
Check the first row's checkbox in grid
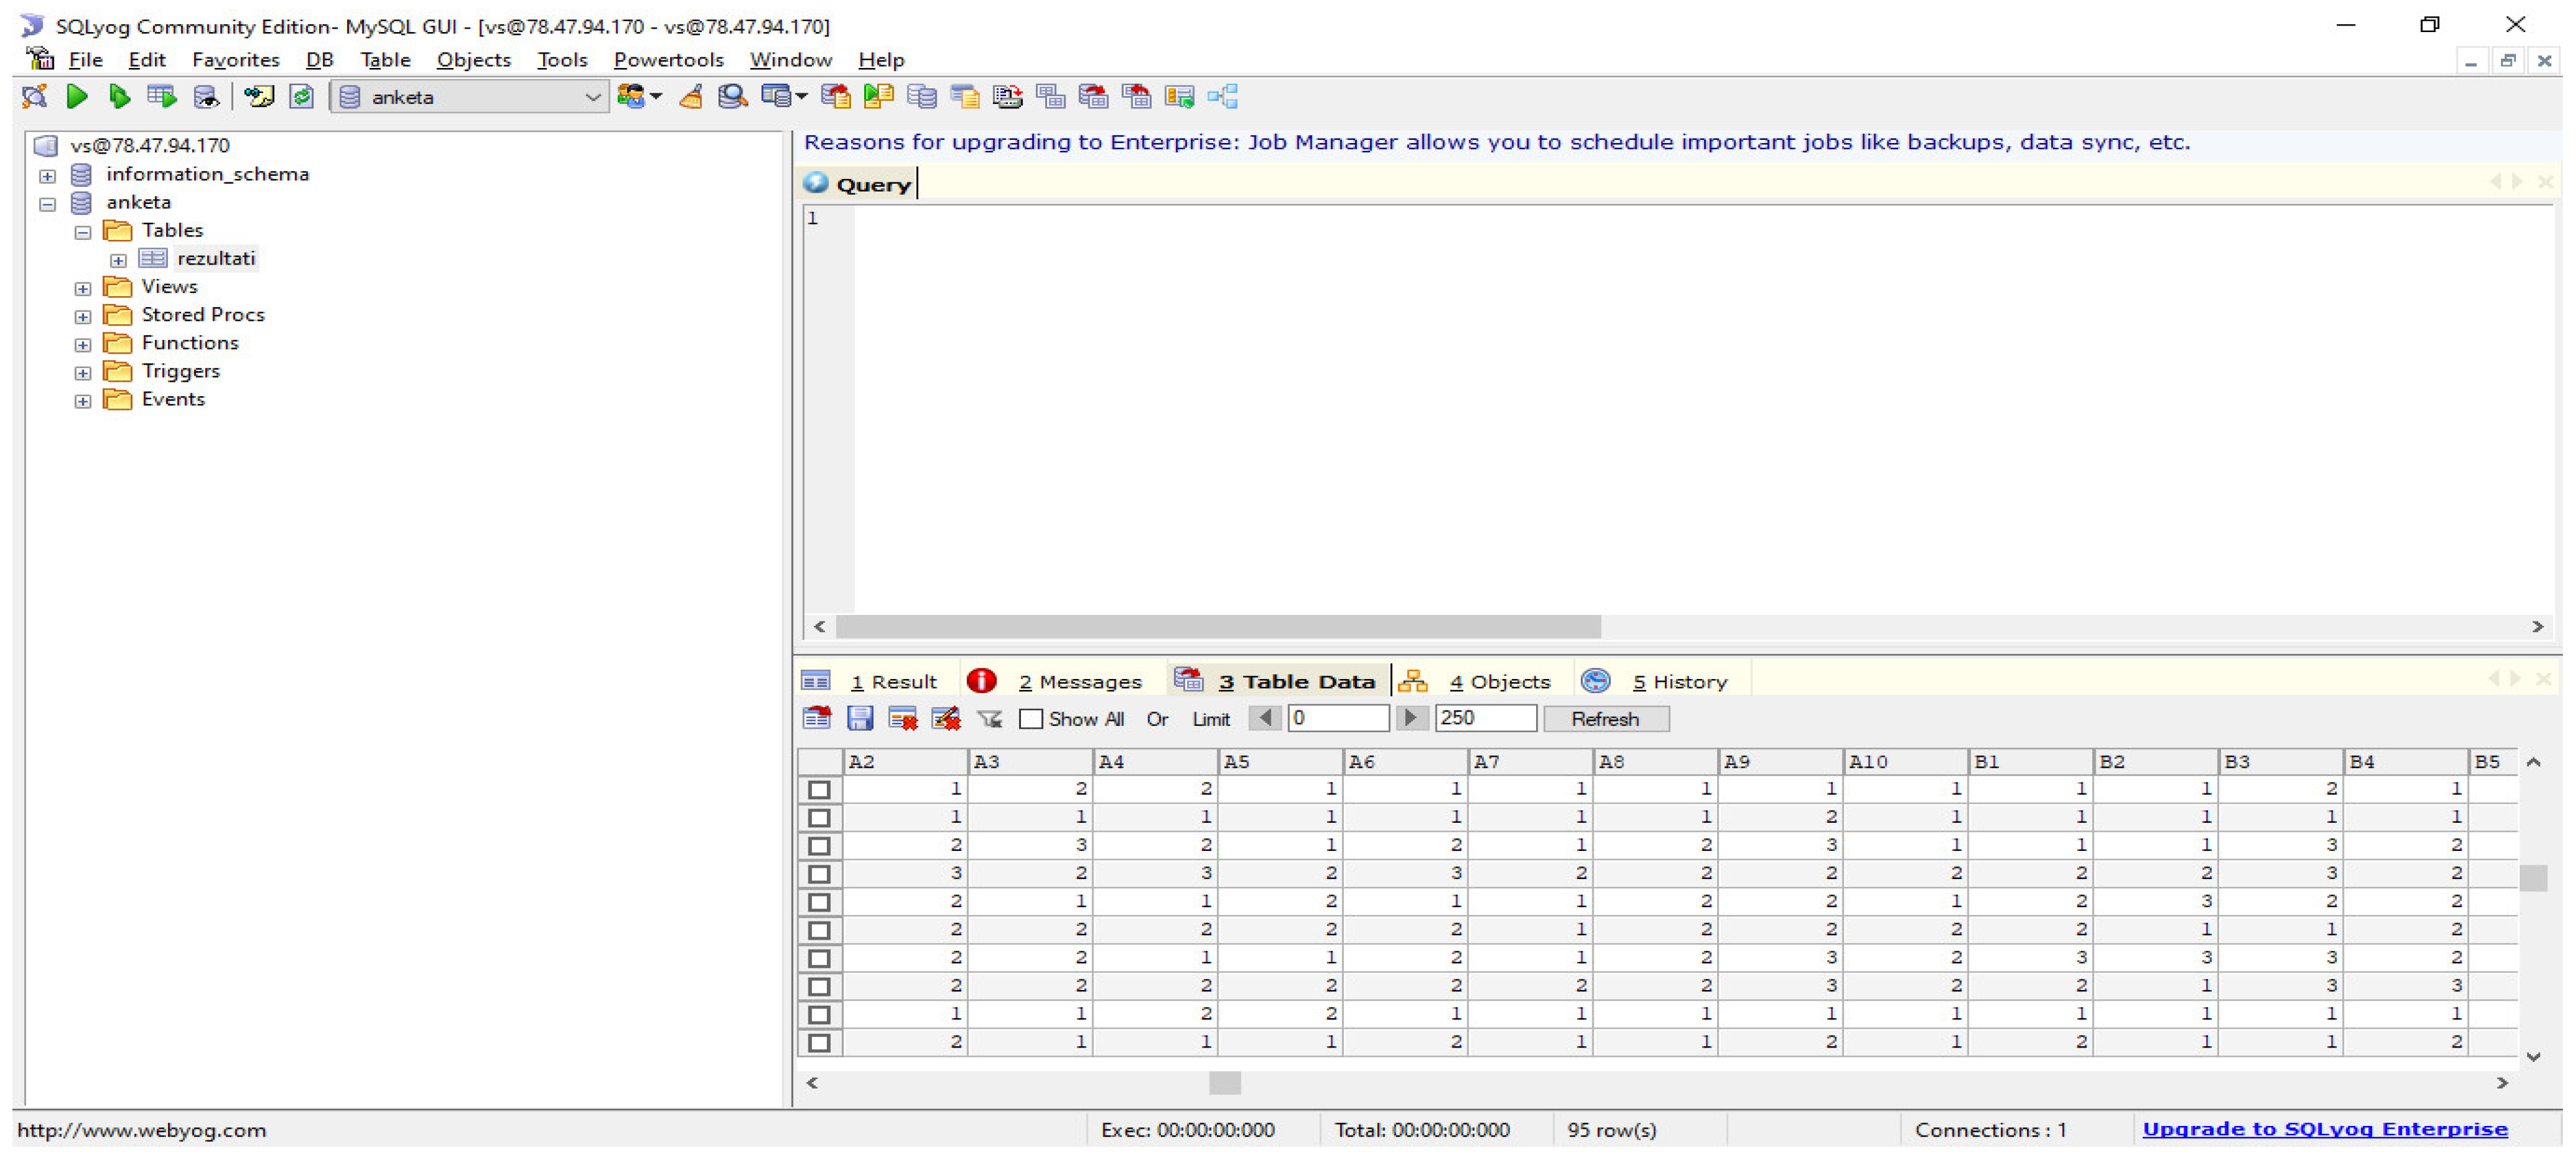click(819, 789)
